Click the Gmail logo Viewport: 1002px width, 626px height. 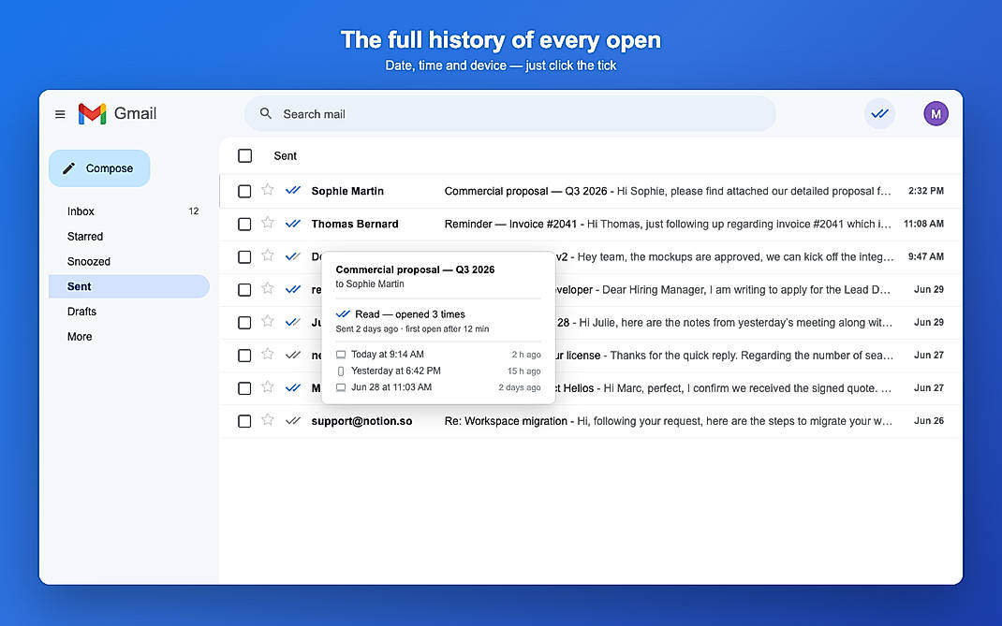tap(117, 114)
